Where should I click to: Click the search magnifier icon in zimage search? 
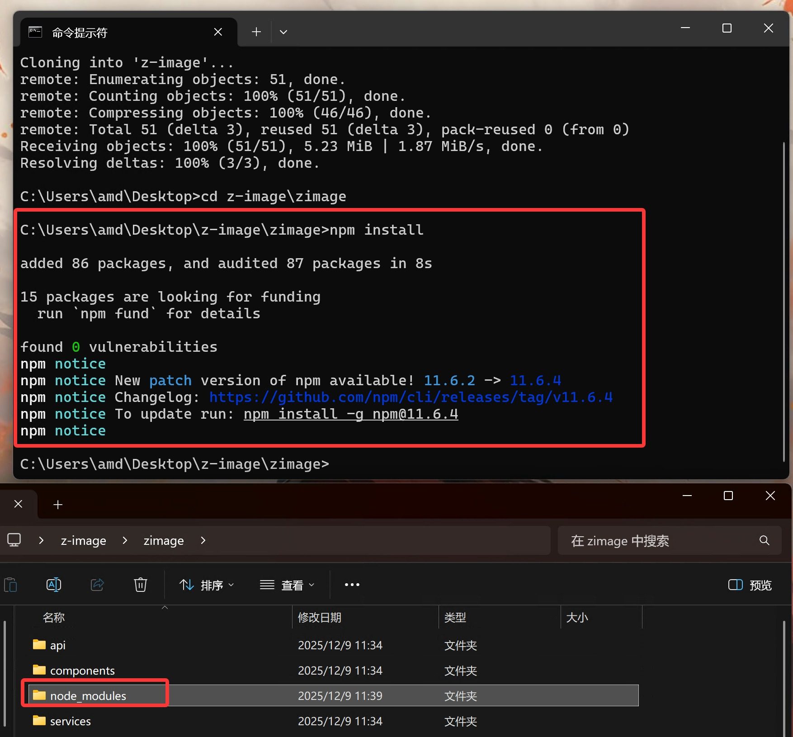pos(764,540)
